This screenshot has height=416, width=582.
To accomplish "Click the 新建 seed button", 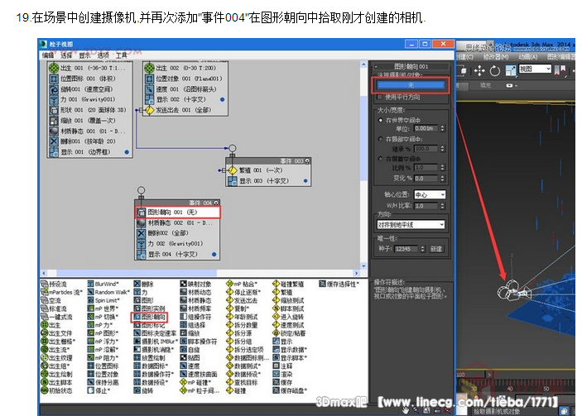I will tap(436, 249).
